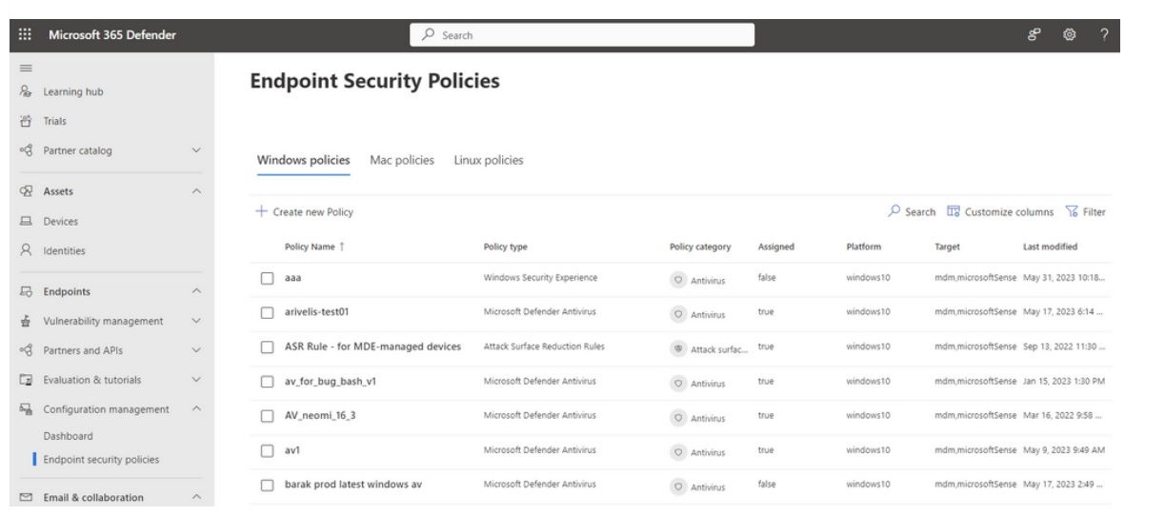Check the box for arivelis-test01
Image resolution: width=1165 pixels, height=516 pixels.
(268, 312)
